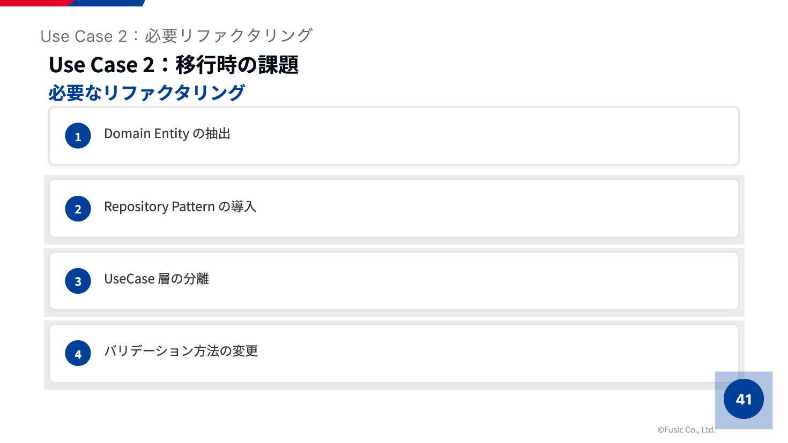This screenshot has height=443, width=788.
Task: Select the heading Use Case 2:移行時の課題
Action: tap(174, 65)
